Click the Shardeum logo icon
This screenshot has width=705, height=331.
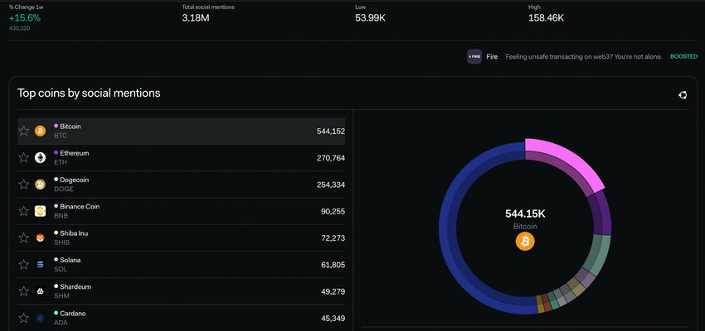(x=41, y=291)
